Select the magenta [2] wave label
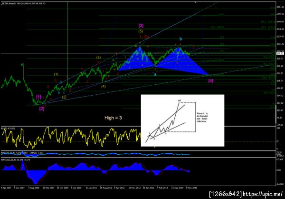This screenshot has height=199, width=285. click(x=42, y=109)
